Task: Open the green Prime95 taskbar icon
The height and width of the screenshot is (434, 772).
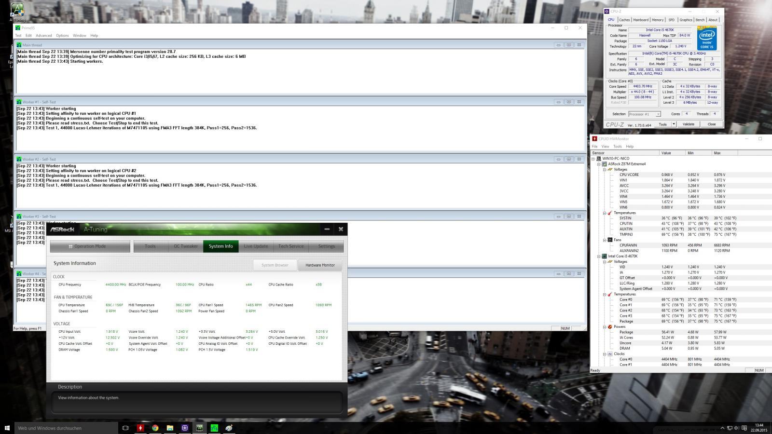Action: 214,428
